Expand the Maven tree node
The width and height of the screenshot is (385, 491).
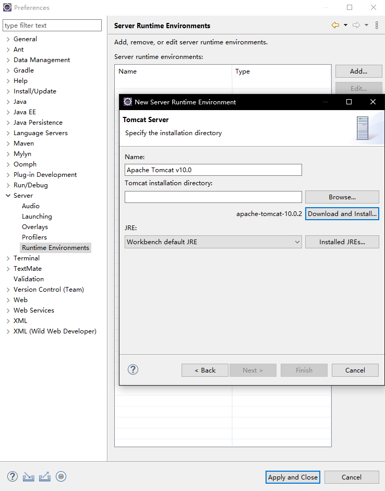(8, 143)
